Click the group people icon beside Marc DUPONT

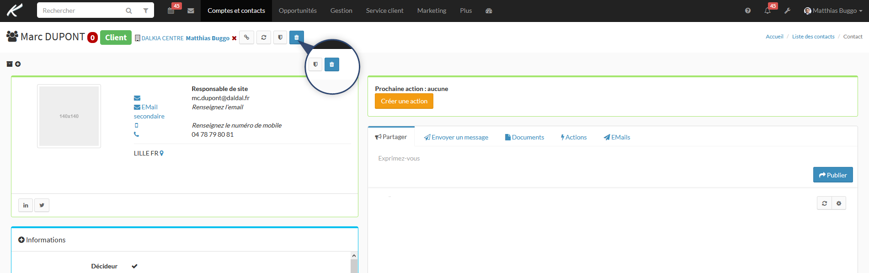pos(12,36)
